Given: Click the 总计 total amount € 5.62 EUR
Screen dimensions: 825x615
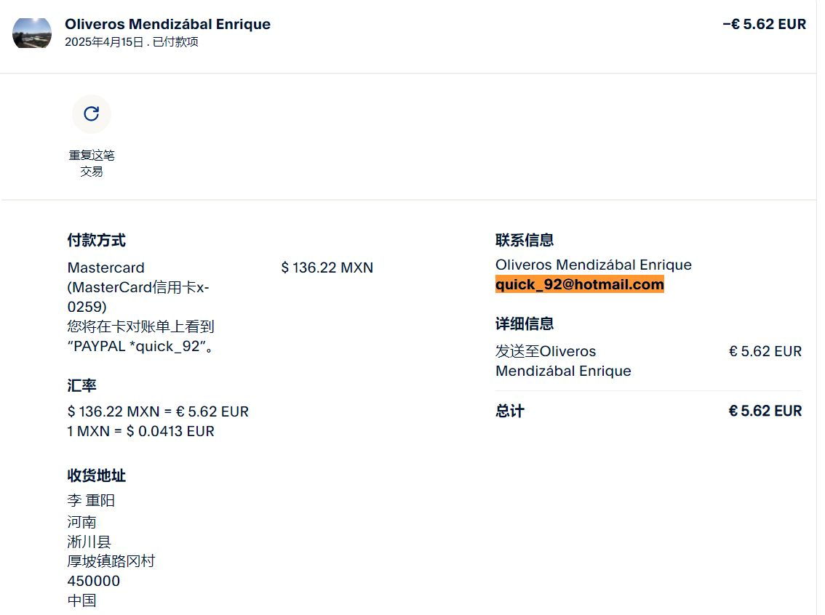Looking at the screenshot, I should coord(765,411).
